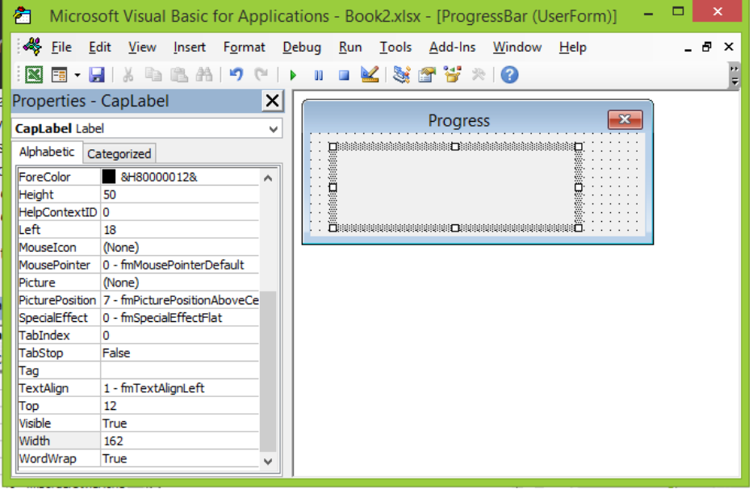
Task: Open the Project Explorer icon
Action: pyautogui.click(x=401, y=75)
